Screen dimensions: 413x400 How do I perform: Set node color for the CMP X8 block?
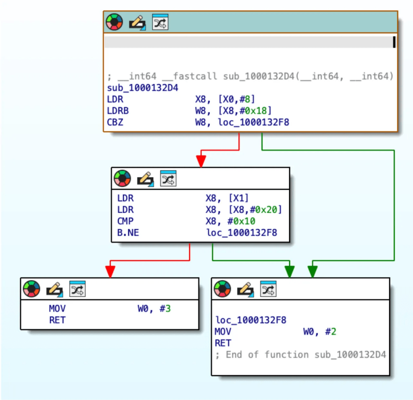click(122, 178)
